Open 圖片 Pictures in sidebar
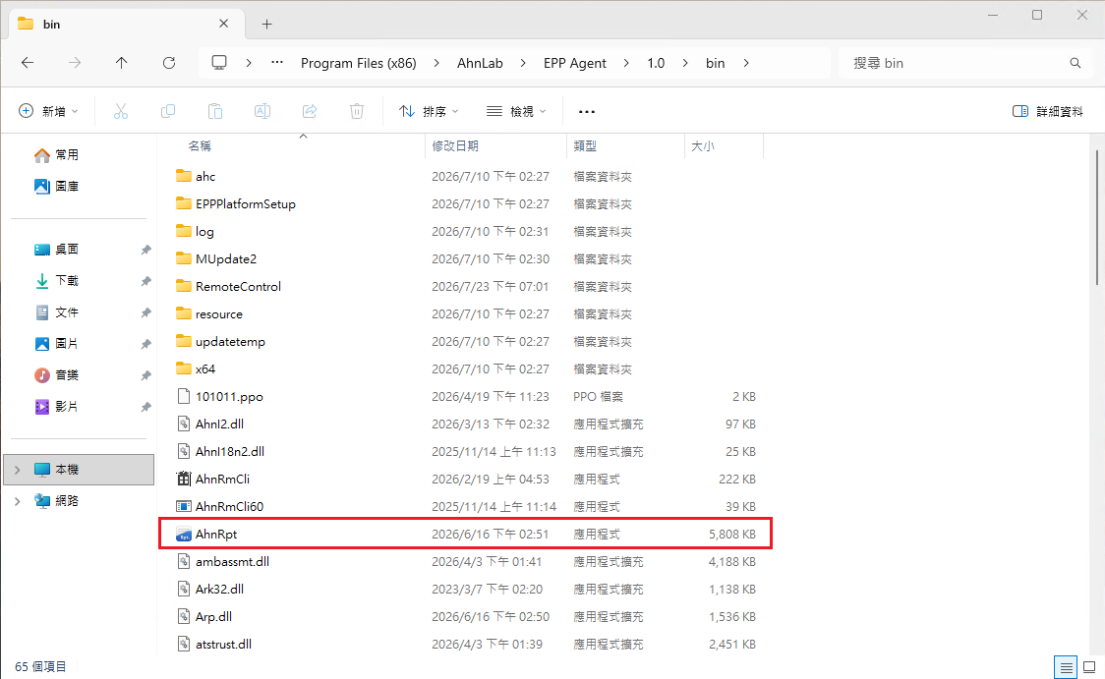Image resolution: width=1105 pixels, height=679 pixels. click(x=56, y=344)
